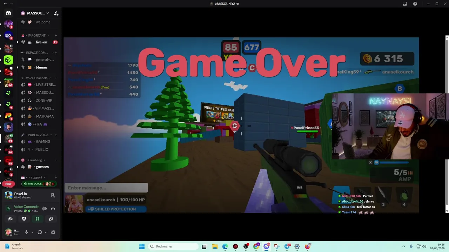The image size is (449, 252).
Task: Disconnect from the voice channel
Action: pos(53,209)
